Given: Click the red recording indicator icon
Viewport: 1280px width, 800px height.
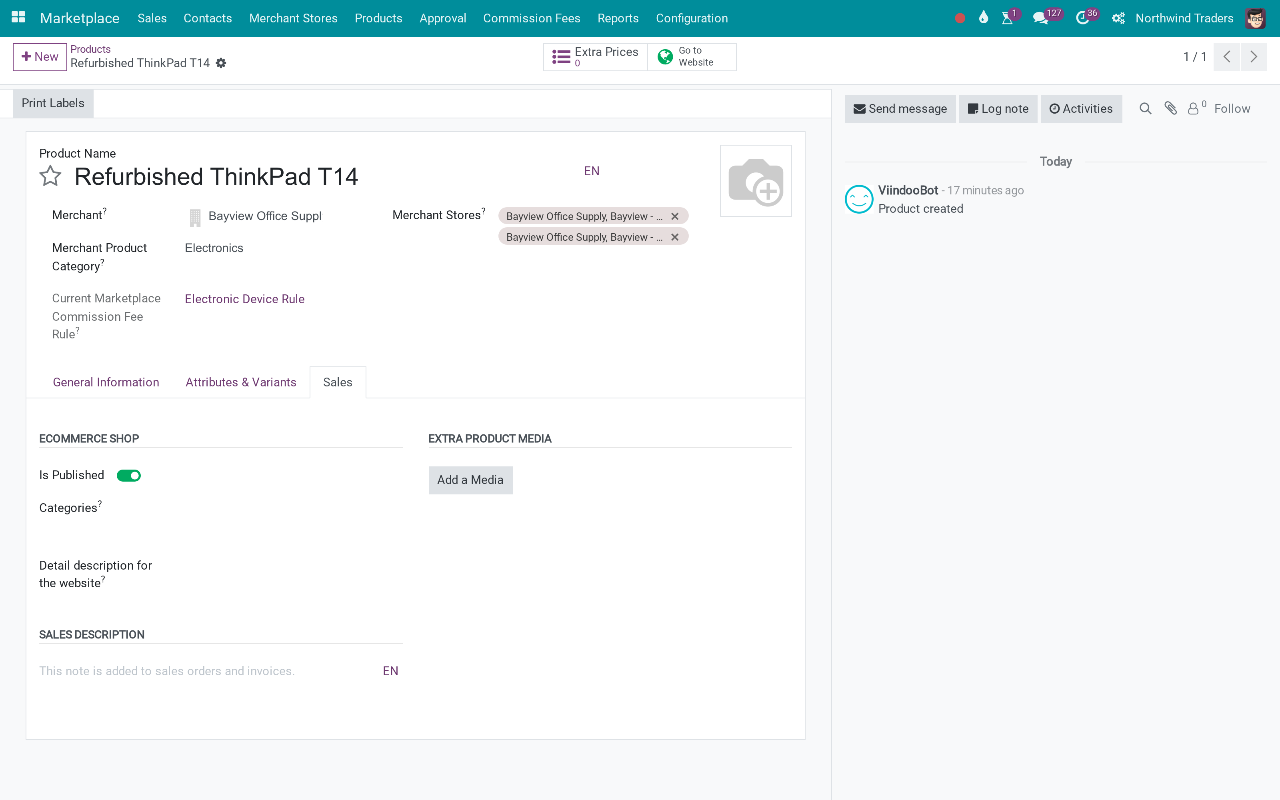Looking at the screenshot, I should pos(960,18).
